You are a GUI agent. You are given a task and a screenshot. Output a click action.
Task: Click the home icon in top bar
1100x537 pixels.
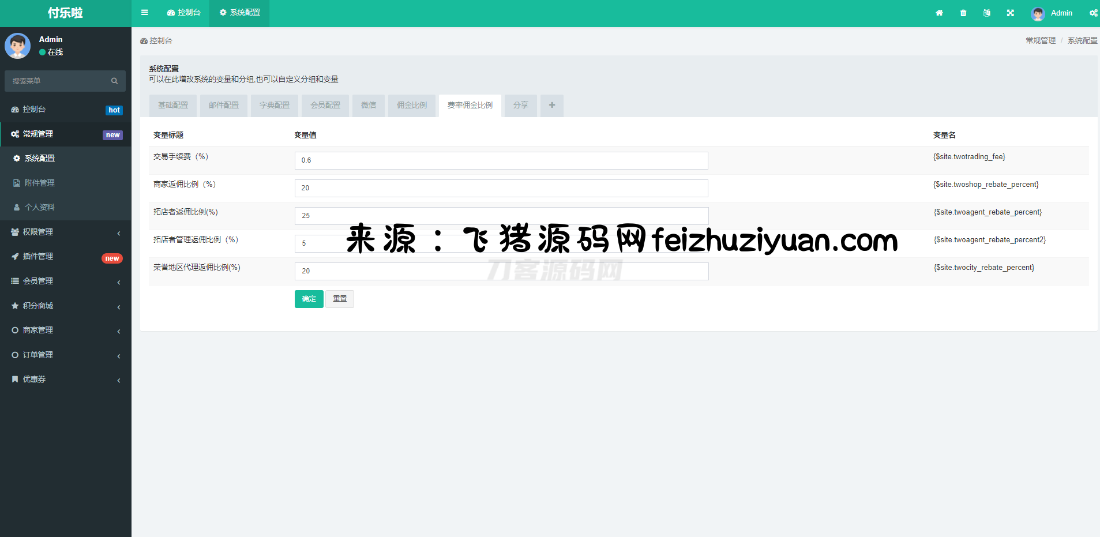[x=939, y=13]
